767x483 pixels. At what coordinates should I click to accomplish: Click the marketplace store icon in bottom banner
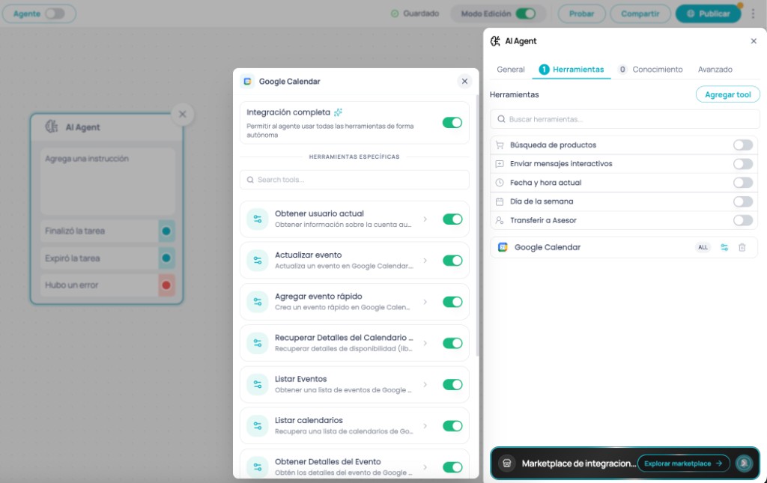[507, 464]
